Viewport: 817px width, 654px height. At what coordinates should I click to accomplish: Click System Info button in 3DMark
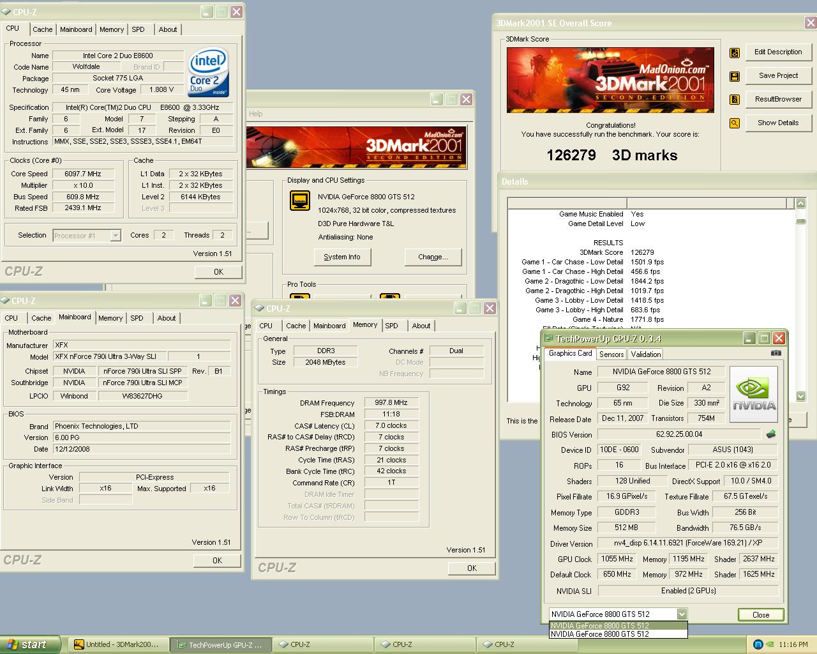[342, 257]
